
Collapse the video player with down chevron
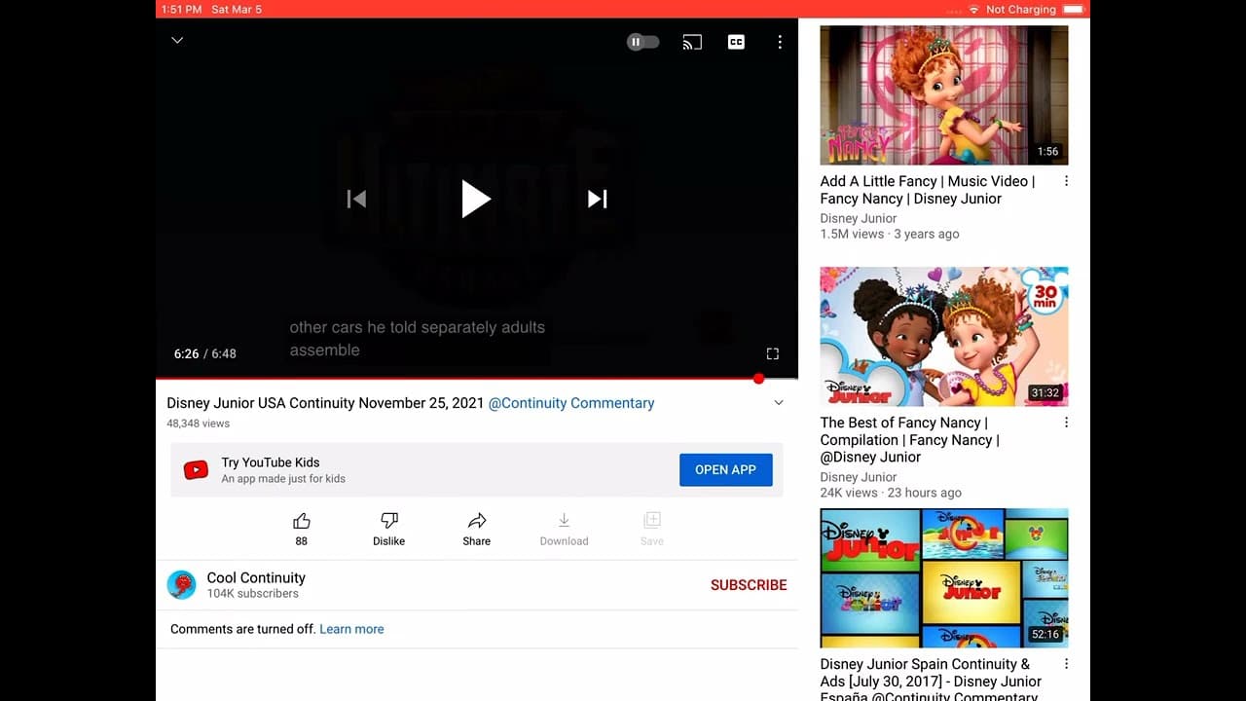[177, 41]
